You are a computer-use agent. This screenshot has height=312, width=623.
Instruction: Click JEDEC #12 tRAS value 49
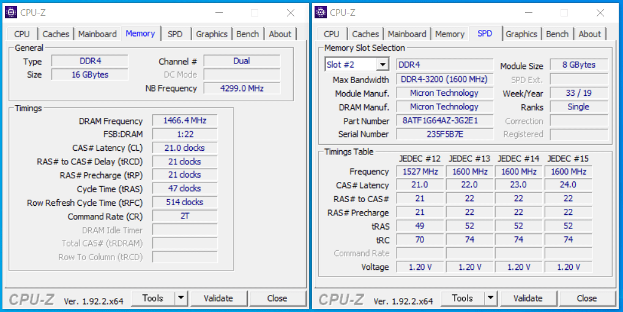click(x=420, y=226)
